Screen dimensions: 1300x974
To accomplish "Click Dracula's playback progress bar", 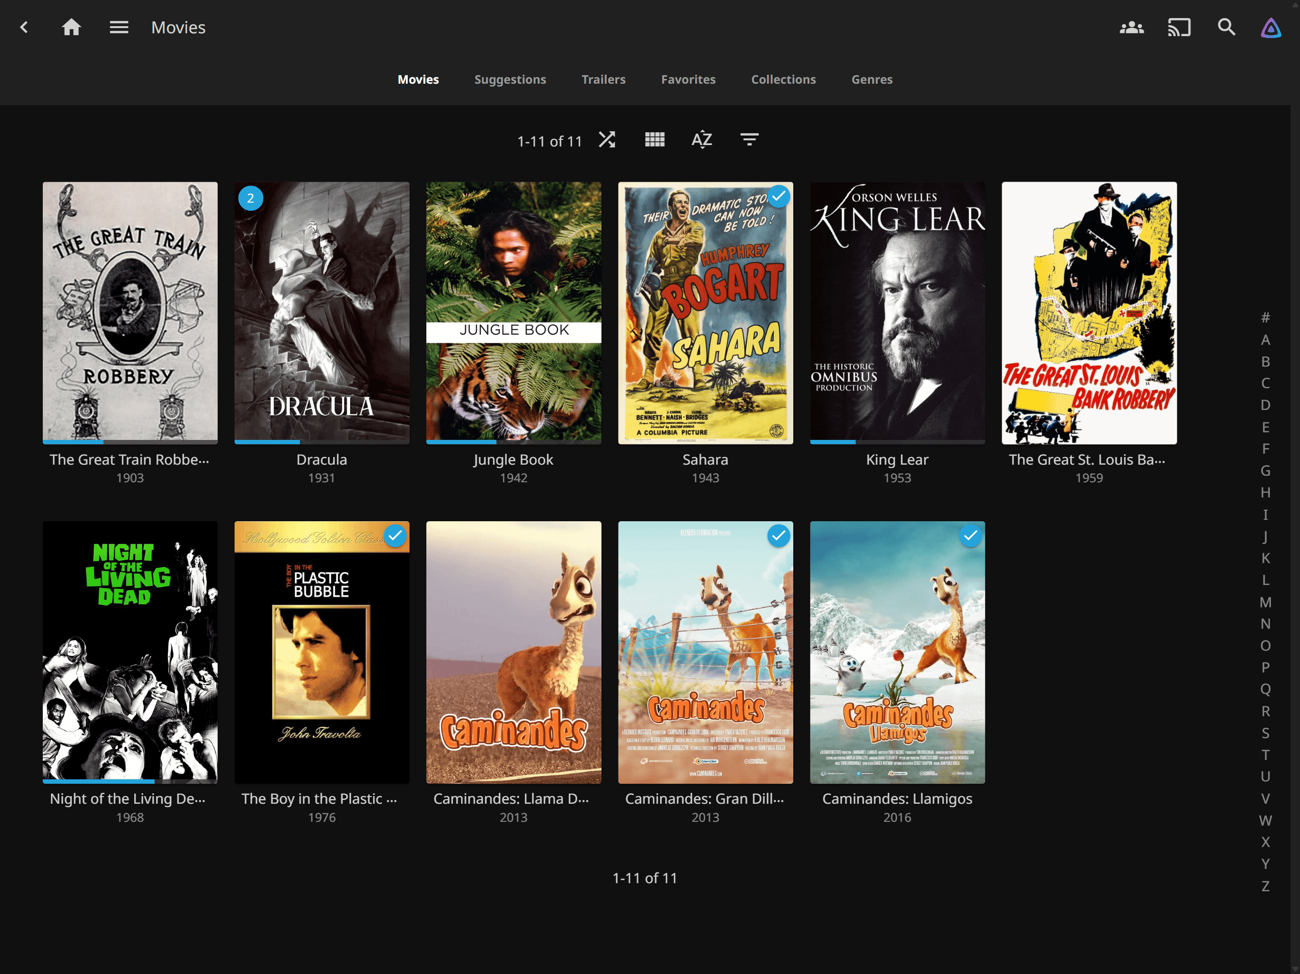I will point(322,442).
